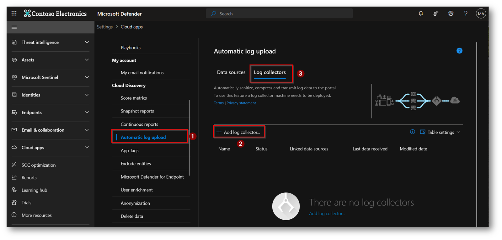Collapse the navigation with hamburger icon
Image resolution: width=502 pixels, height=240 pixels.
(x=14, y=27)
